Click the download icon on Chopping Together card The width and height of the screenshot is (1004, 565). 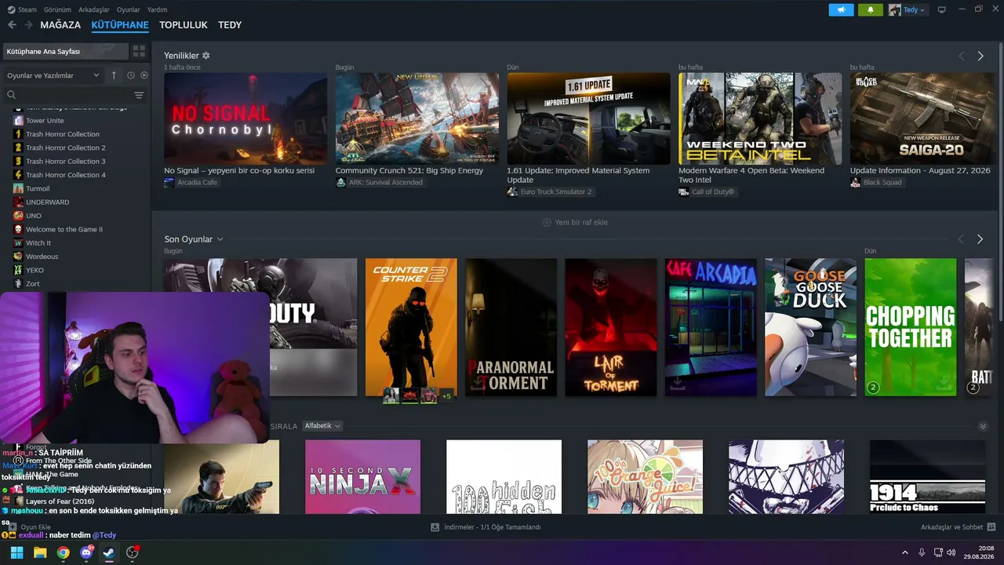(944, 382)
